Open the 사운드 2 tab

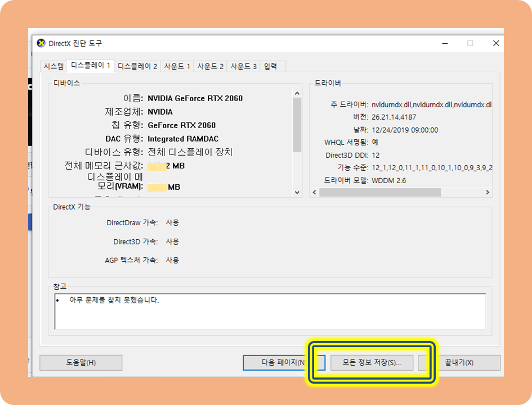[210, 66]
